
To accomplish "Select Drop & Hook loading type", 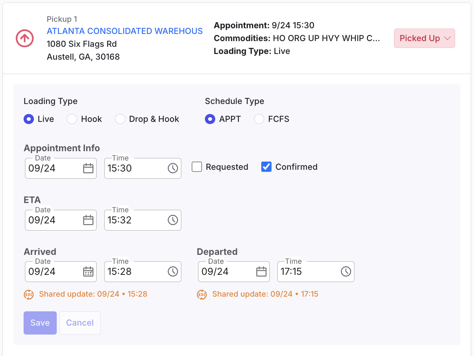I will coord(120,119).
